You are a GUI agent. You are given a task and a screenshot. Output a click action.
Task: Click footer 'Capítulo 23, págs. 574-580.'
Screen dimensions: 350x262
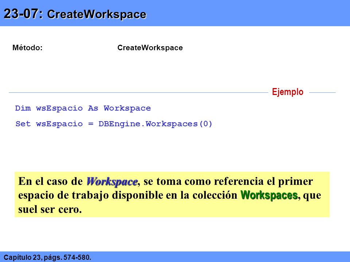pos(47,257)
